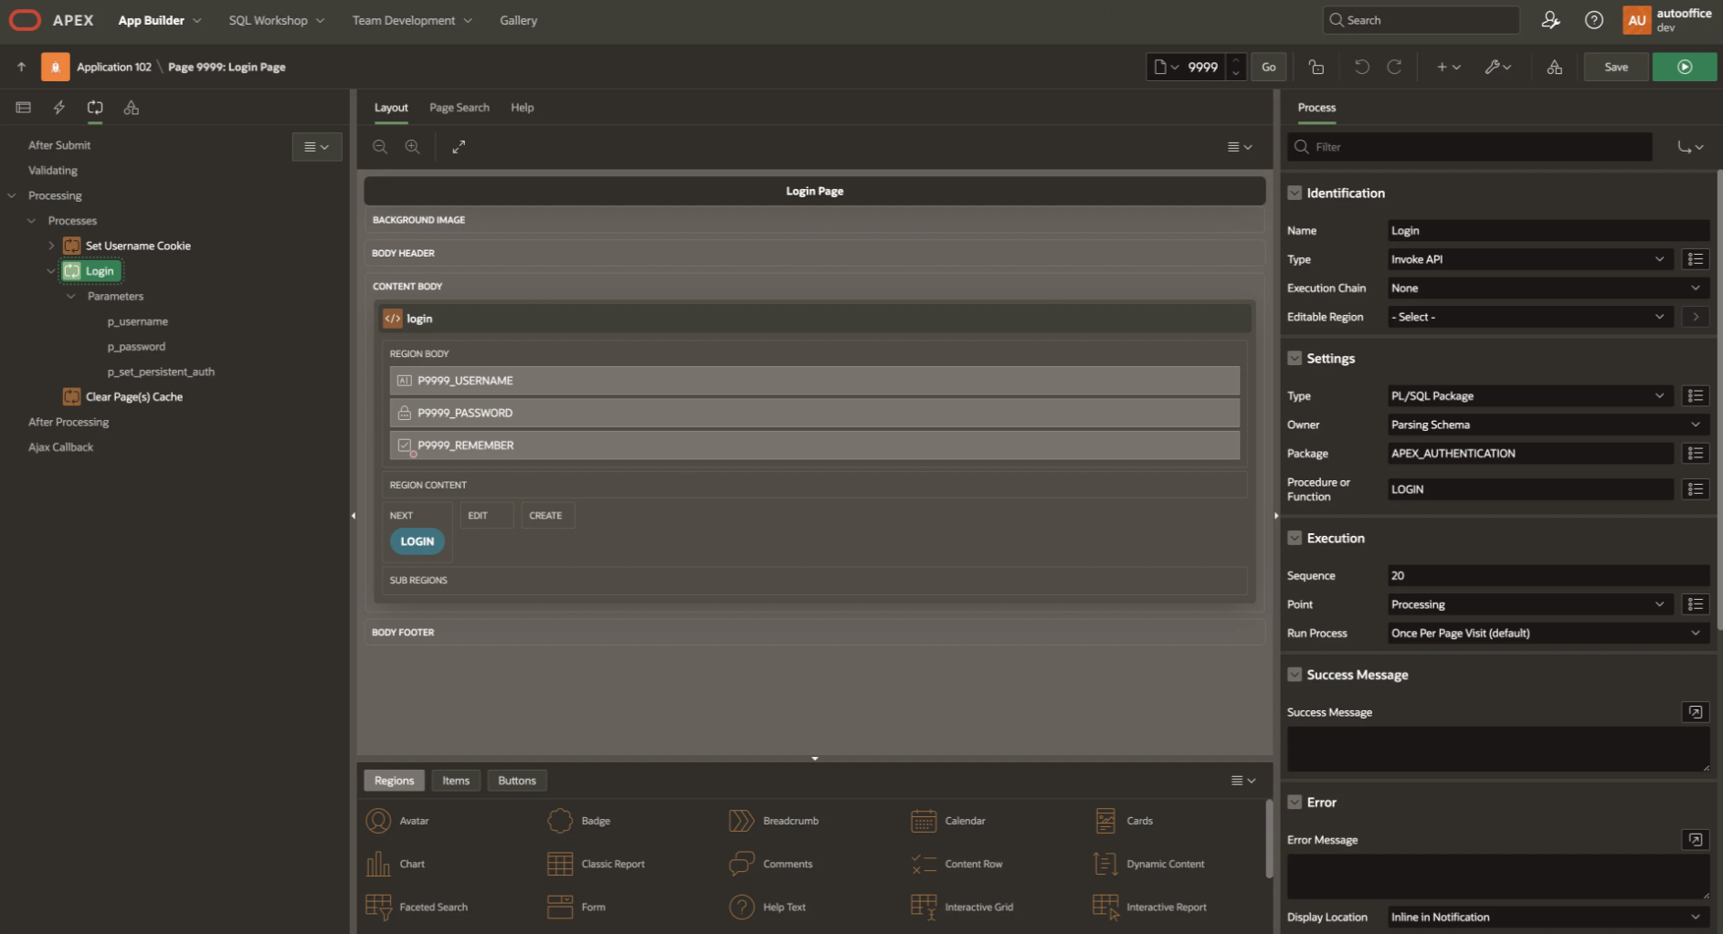
Task: Click the zoom out magnifier in Layout
Action: [380, 147]
